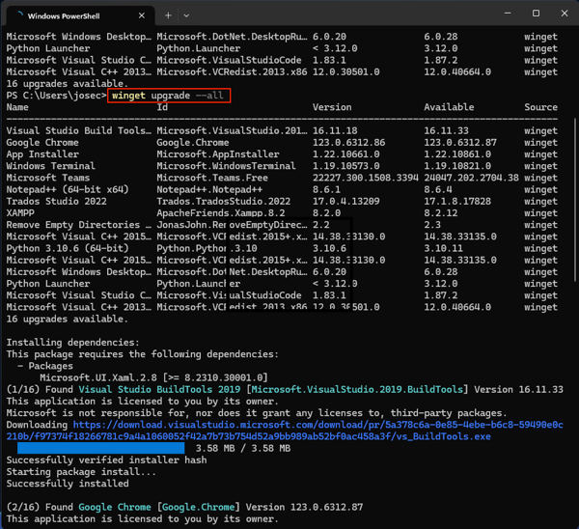Image resolution: width=579 pixels, height=529 pixels.
Task: Click version '123.0.6312.86' in Chrome row
Action: point(349,143)
